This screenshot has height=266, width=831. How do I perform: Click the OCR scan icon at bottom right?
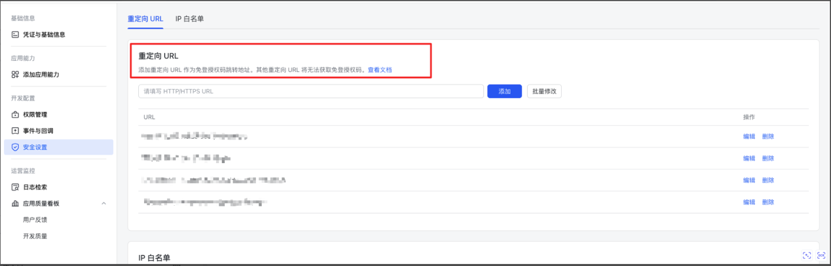(821, 256)
